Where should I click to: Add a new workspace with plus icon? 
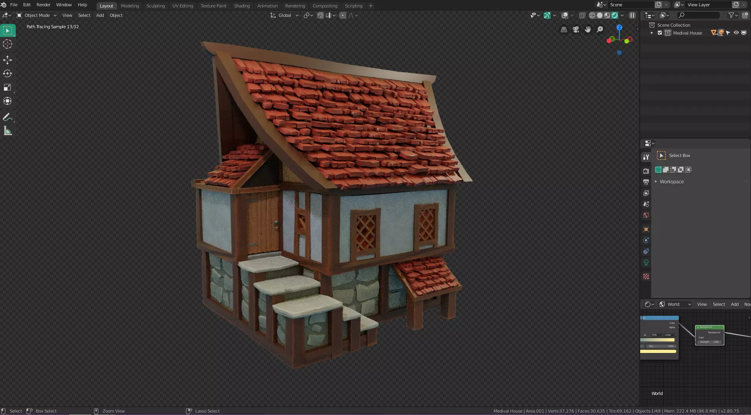371,6
